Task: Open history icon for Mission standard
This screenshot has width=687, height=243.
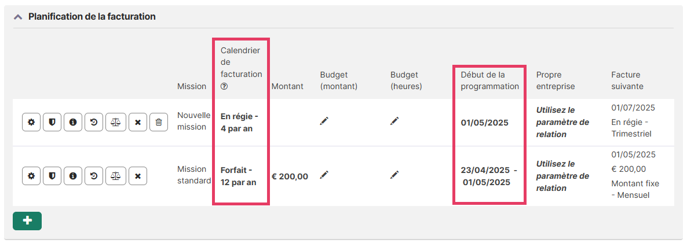Action: click(94, 176)
